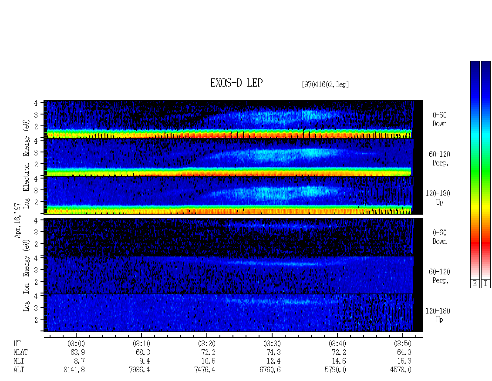Select the ion 60-120 Perp. spectrogram panel
The width and height of the screenshot is (492, 381).
tap(233, 275)
